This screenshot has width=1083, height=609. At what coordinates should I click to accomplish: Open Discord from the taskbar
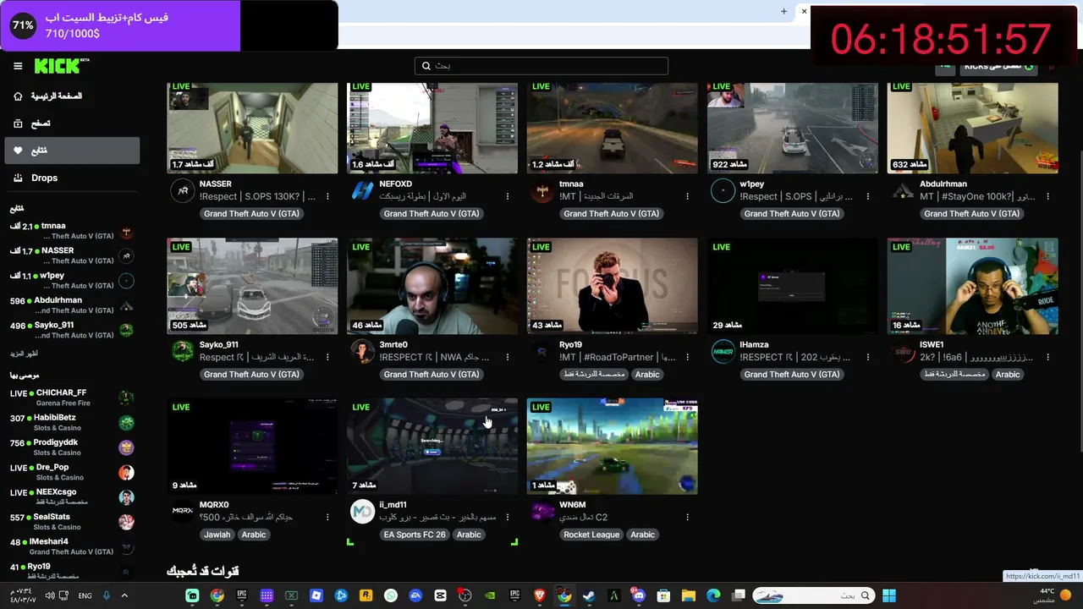639,595
